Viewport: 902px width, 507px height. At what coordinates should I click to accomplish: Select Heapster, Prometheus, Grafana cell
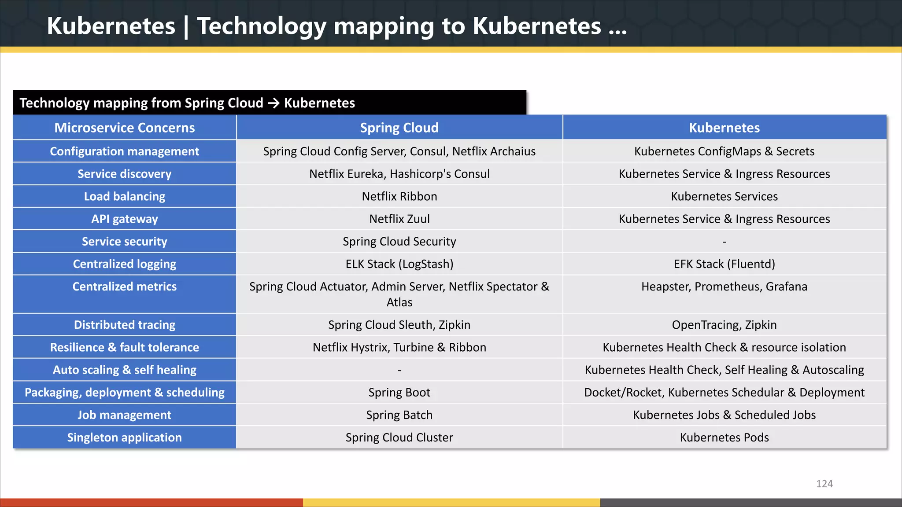pyautogui.click(x=724, y=287)
